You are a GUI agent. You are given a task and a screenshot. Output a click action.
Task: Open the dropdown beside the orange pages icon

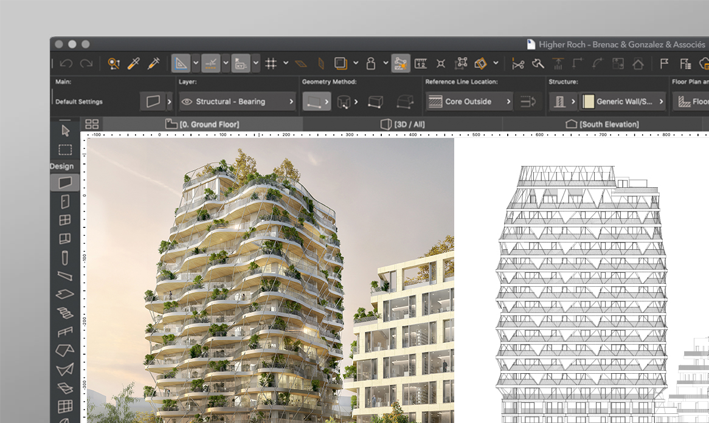496,63
